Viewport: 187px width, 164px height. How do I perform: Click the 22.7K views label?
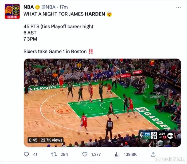click(51, 140)
